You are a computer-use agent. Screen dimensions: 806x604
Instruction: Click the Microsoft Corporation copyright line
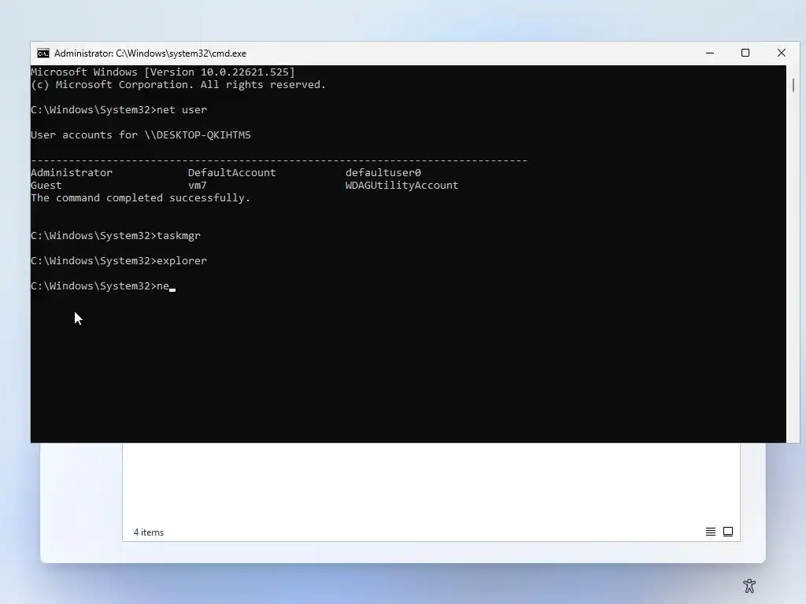click(x=179, y=85)
